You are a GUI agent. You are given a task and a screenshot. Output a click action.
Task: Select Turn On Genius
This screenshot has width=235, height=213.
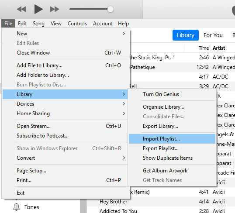172,94
